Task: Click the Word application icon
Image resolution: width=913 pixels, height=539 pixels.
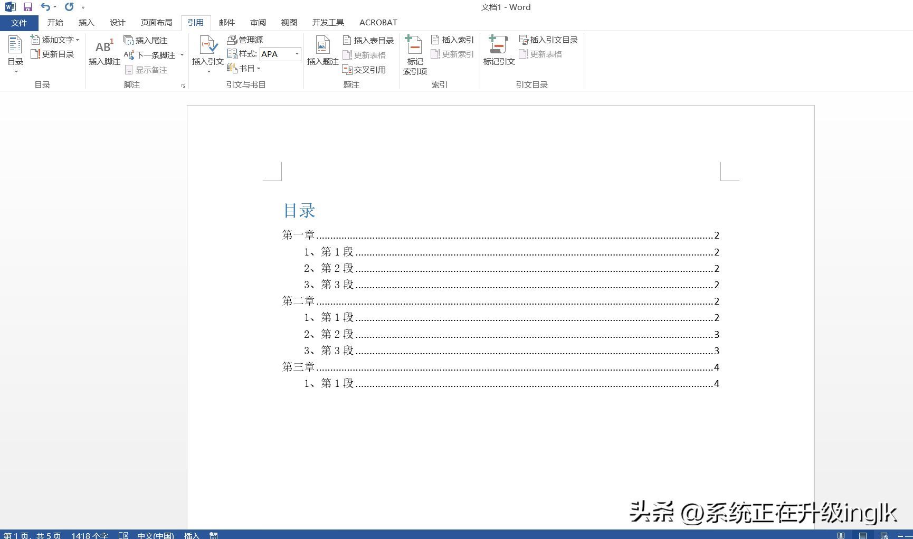Action: point(10,7)
